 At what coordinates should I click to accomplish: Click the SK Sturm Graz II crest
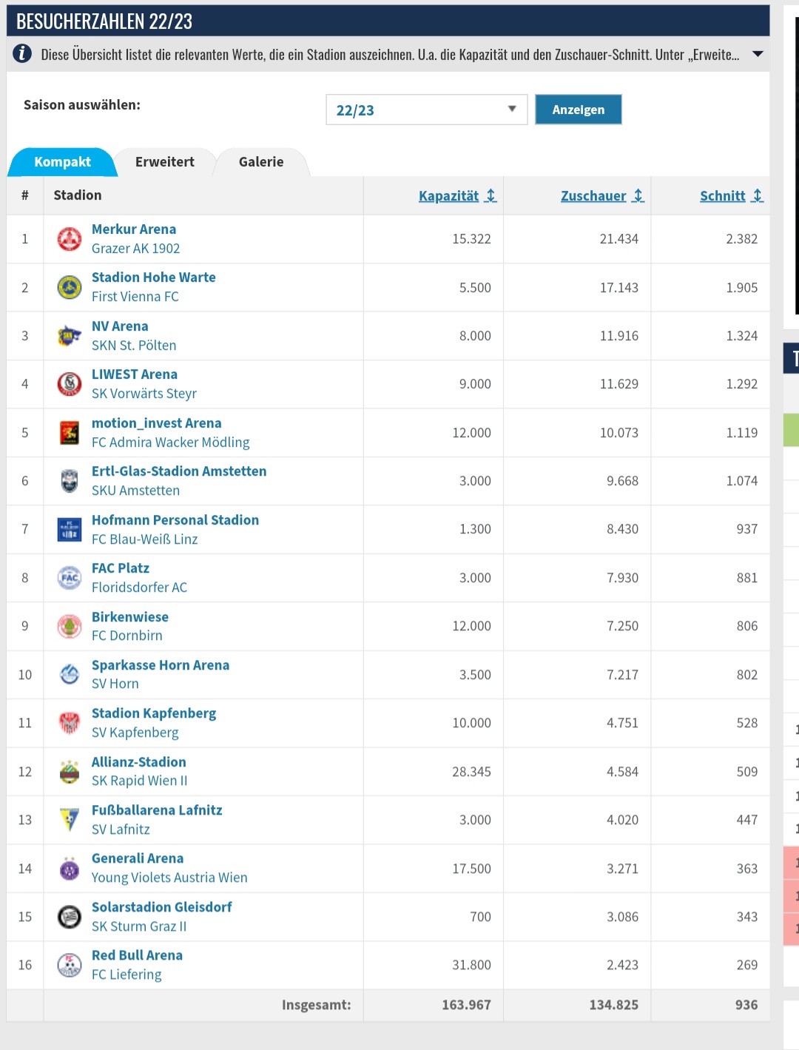click(70, 917)
